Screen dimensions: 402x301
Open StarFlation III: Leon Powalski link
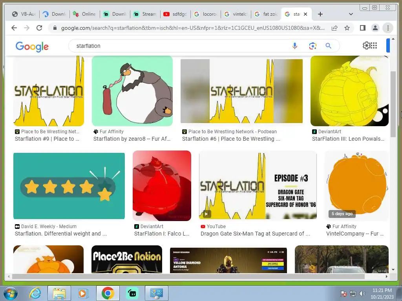348,139
